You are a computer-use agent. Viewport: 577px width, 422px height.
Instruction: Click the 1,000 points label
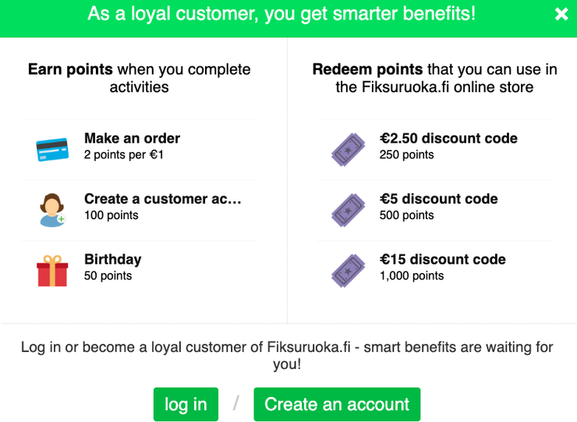click(411, 275)
